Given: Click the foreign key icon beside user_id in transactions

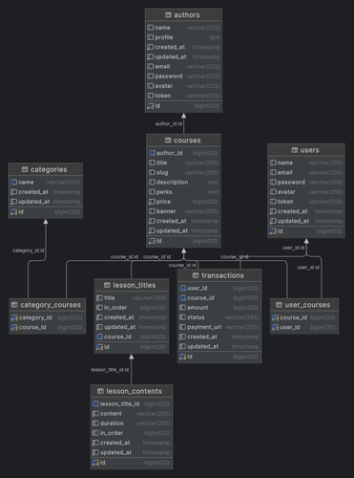Looking at the screenshot, I should [x=182, y=289].
